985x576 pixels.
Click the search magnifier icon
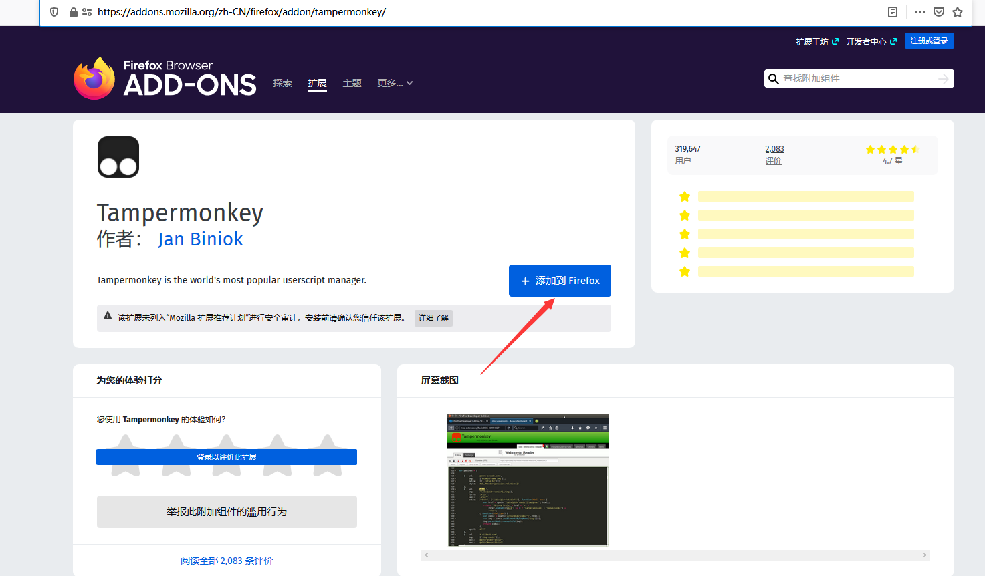pos(774,79)
